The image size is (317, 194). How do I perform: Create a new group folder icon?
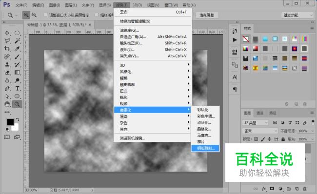tap(289, 189)
